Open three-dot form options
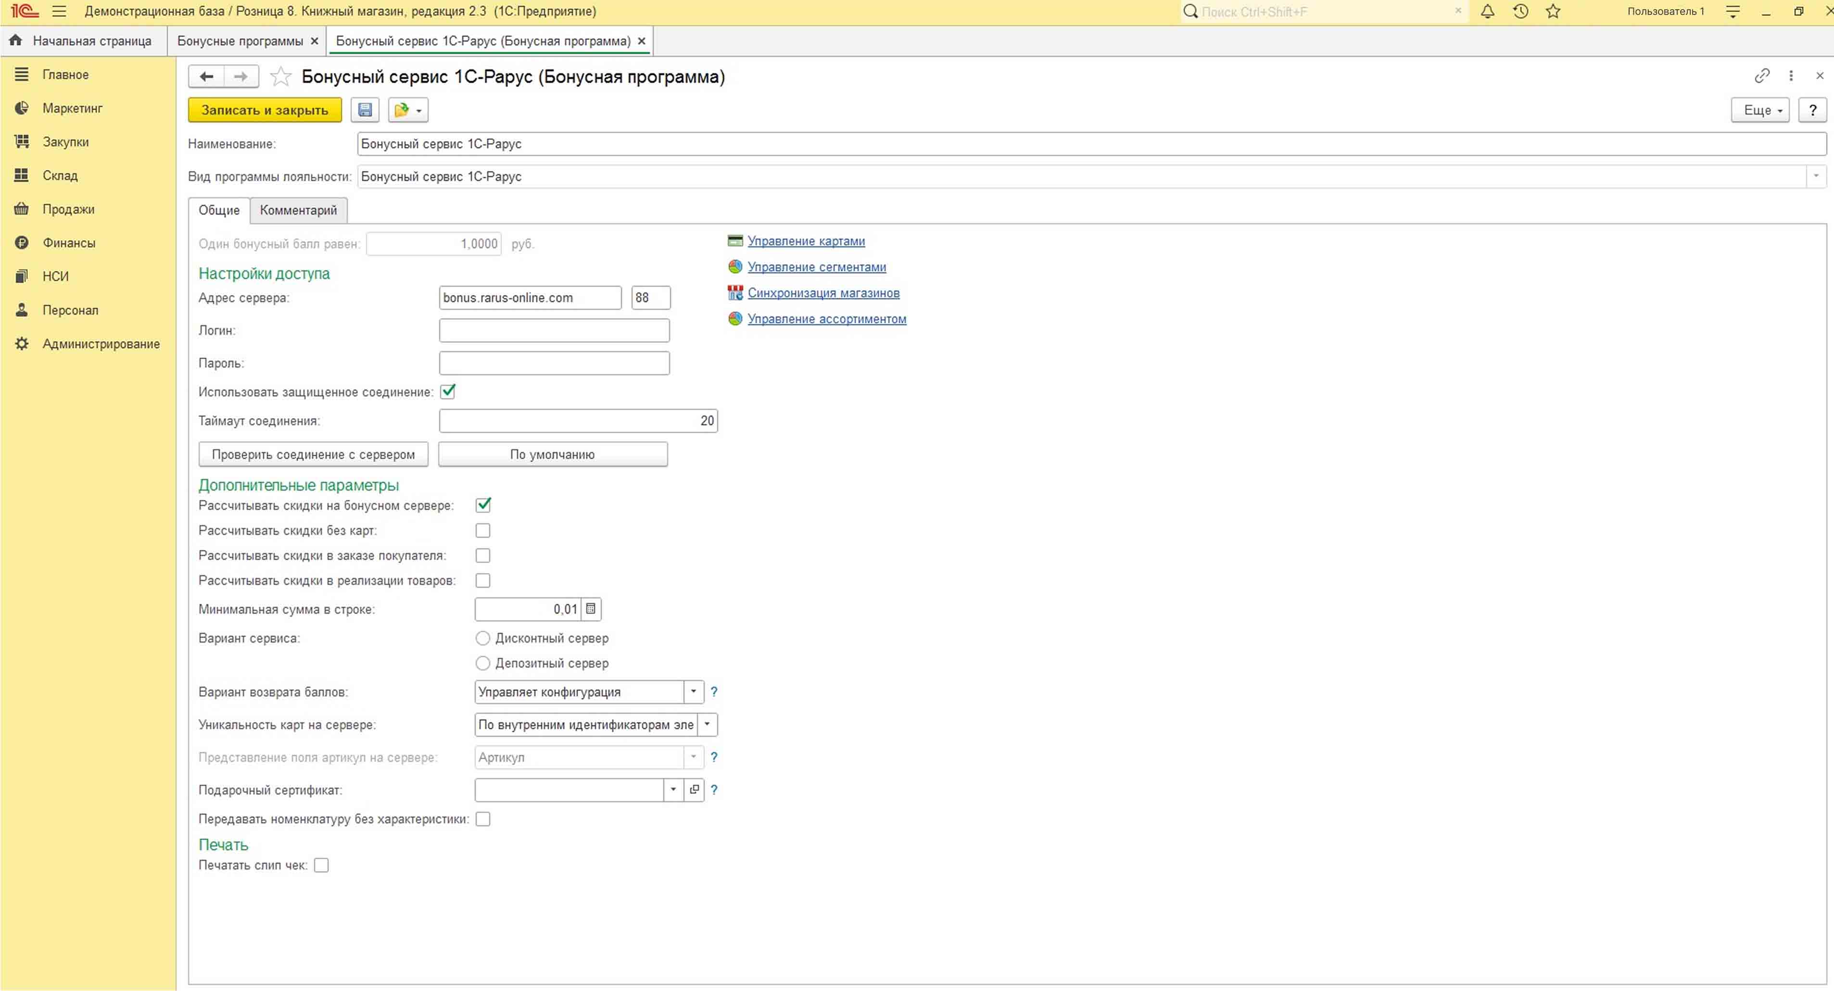Image resolution: width=1834 pixels, height=991 pixels. coord(1791,75)
